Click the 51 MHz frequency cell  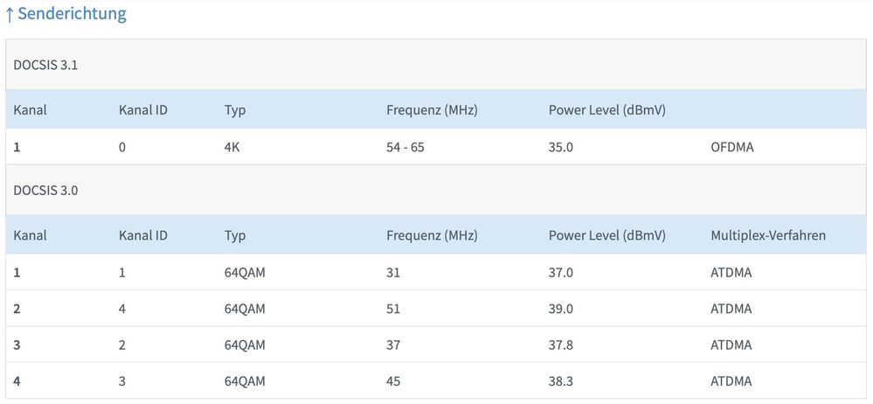coord(393,308)
